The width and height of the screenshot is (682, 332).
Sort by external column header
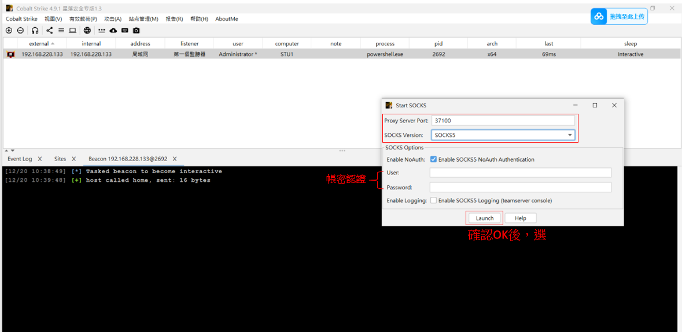[42, 43]
